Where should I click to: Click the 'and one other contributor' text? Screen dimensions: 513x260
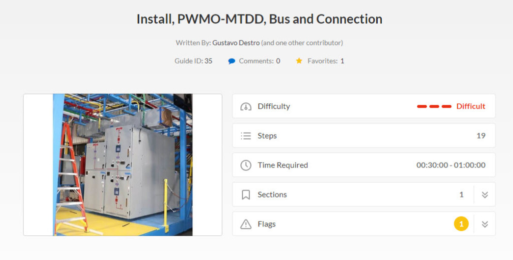click(302, 43)
